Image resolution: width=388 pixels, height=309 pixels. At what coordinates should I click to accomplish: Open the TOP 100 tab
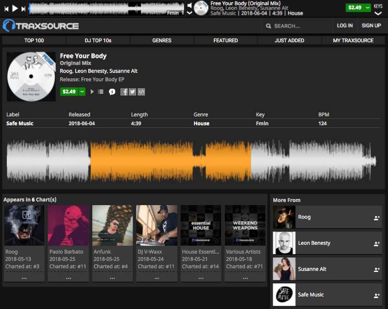pos(34,40)
